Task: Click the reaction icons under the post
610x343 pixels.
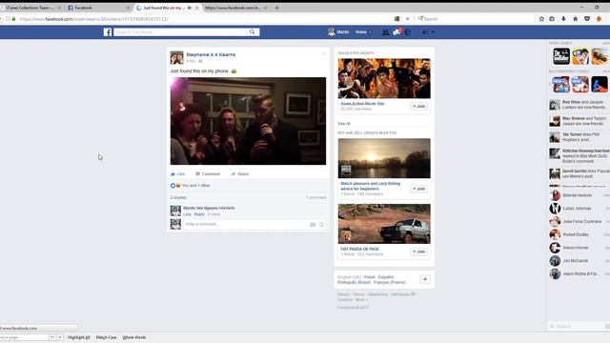Action: click(x=175, y=186)
